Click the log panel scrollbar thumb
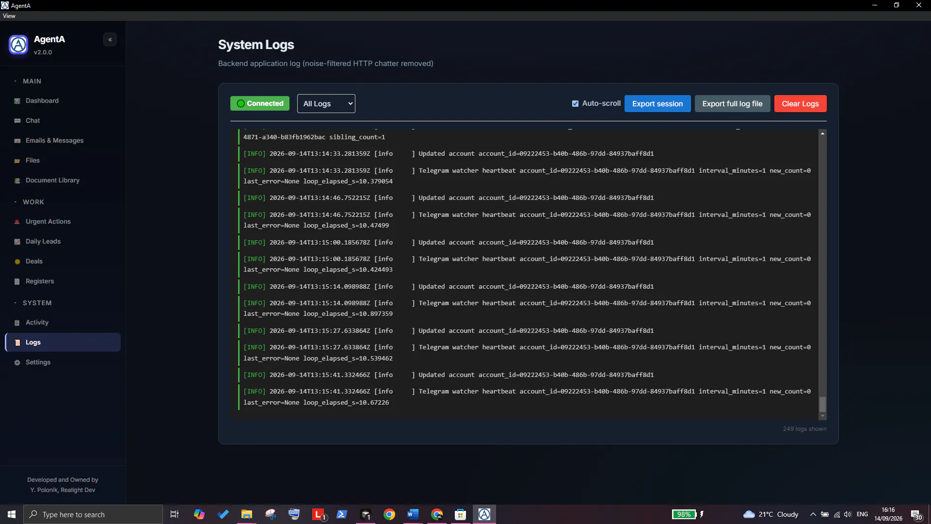The width and height of the screenshot is (931, 524). pos(822,404)
